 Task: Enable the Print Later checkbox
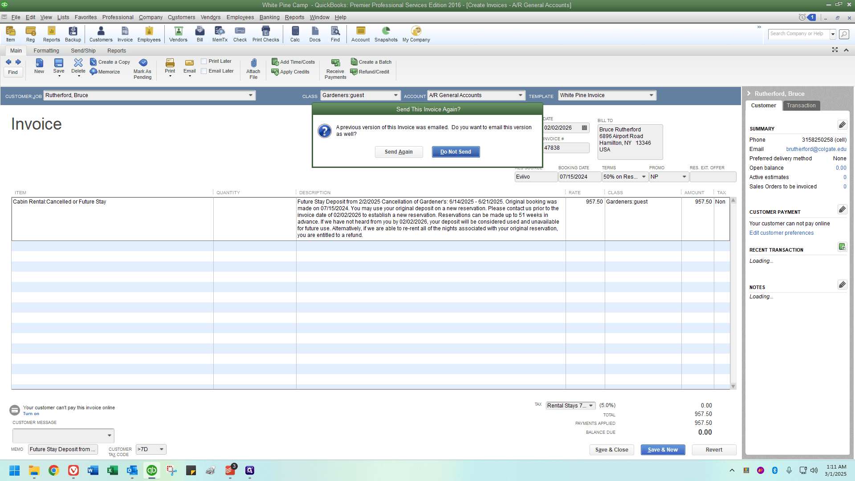(x=204, y=61)
